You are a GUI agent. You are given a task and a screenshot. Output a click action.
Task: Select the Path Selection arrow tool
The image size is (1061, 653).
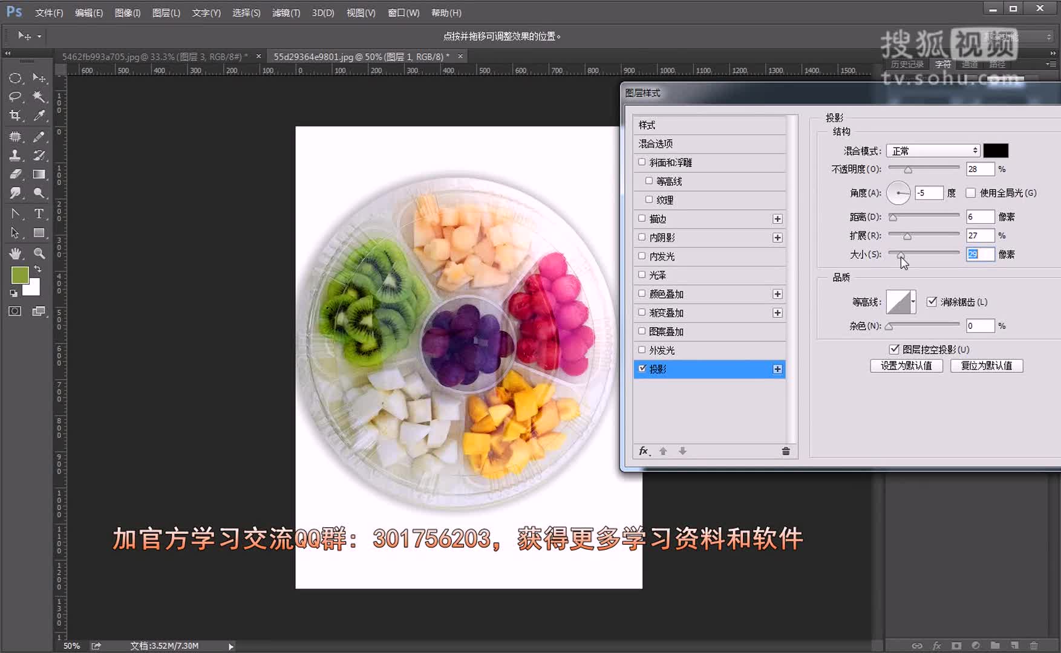(x=15, y=233)
